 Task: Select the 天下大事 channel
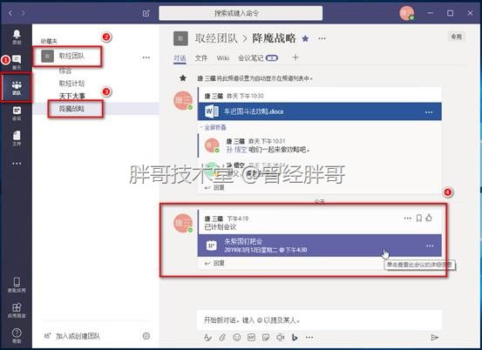72,96
